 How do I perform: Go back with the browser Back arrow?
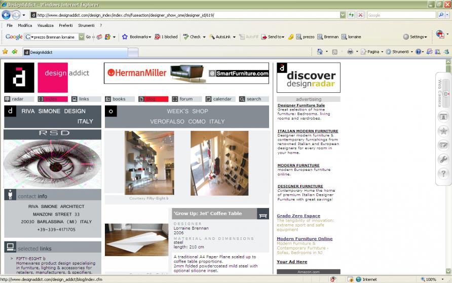tap(6, 15)
